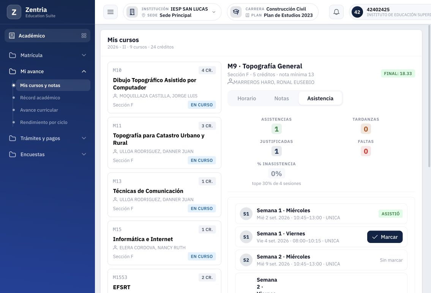Open Mis cursos y notas

53,85
